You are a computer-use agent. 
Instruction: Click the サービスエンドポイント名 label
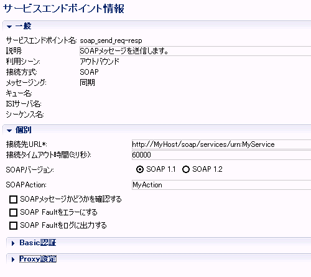click(x=42, y=40)
